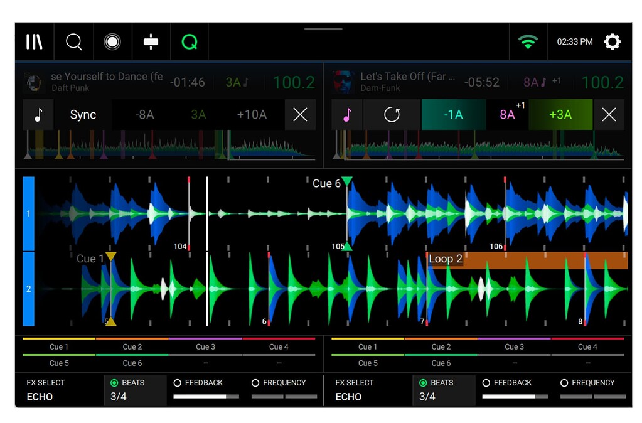Enable quantize with the Q icon
642x423 pixels.
189,41
